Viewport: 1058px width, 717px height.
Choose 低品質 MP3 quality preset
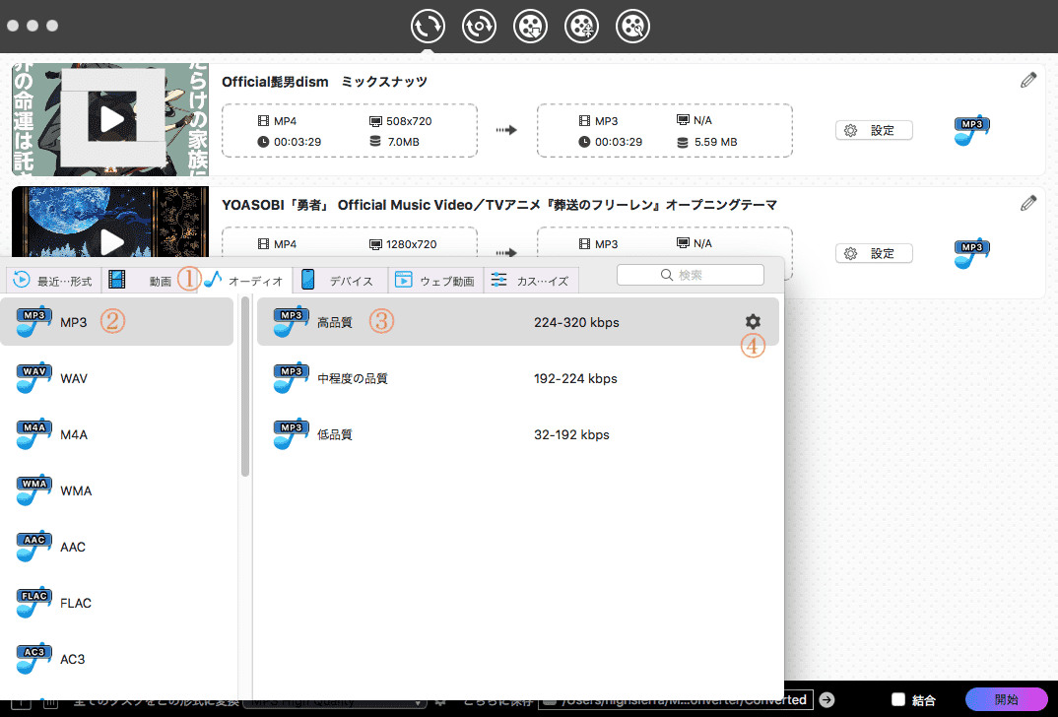518,434
